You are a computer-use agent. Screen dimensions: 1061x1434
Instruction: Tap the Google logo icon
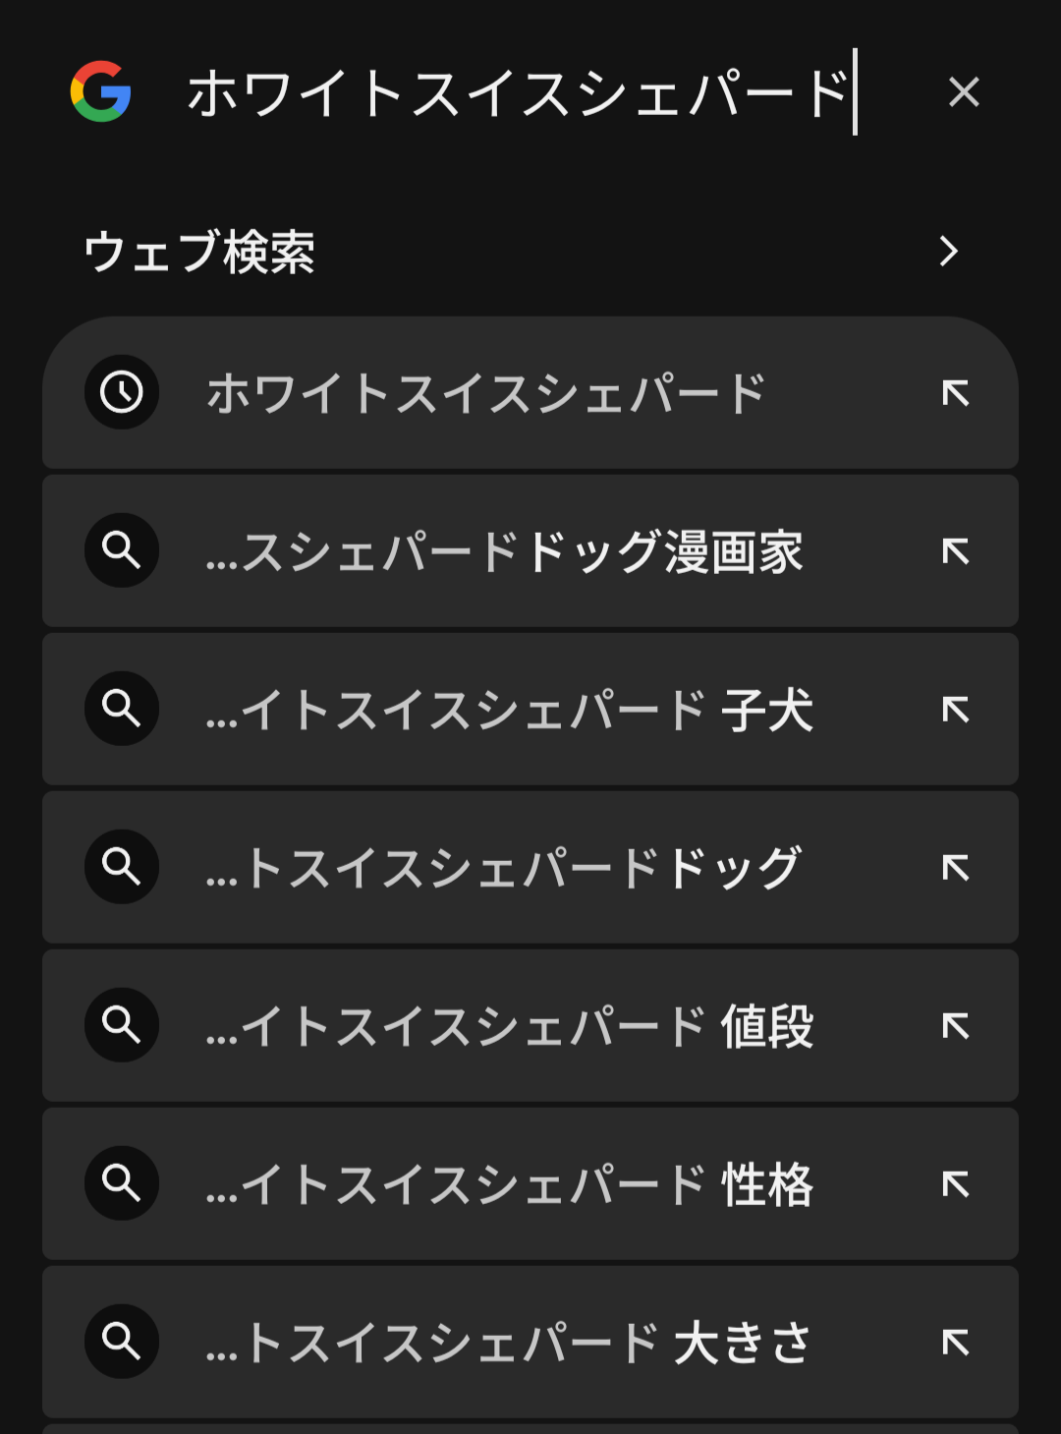pyautogui.click(x=100, y=91)
